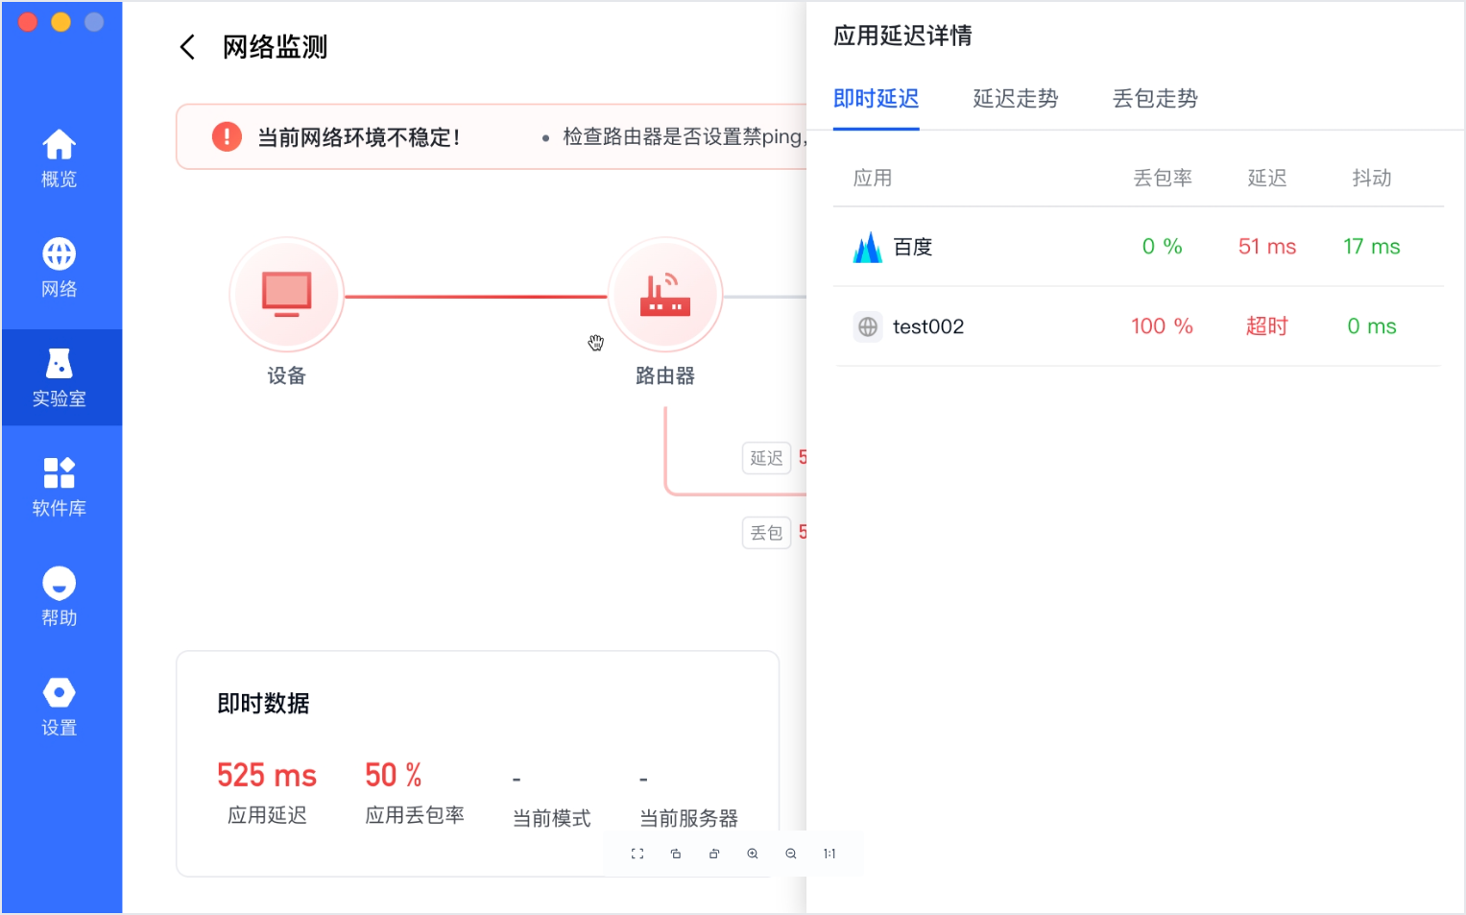This screenshot has width=1466, height=915.
Task: Click the 抖动 column header
Action: pos(1372,178)
